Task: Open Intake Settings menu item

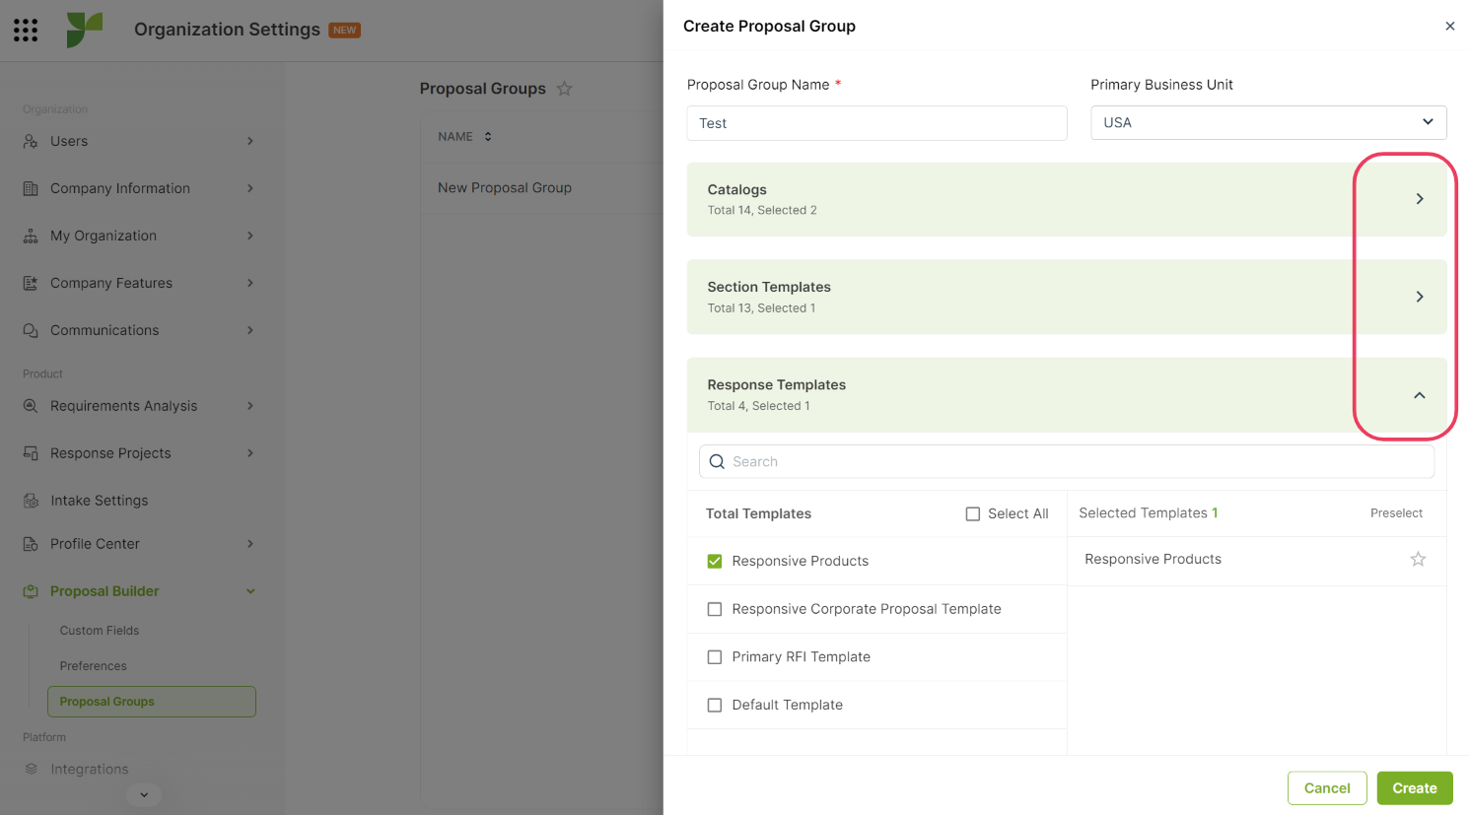Action: (x=100, y=501)
